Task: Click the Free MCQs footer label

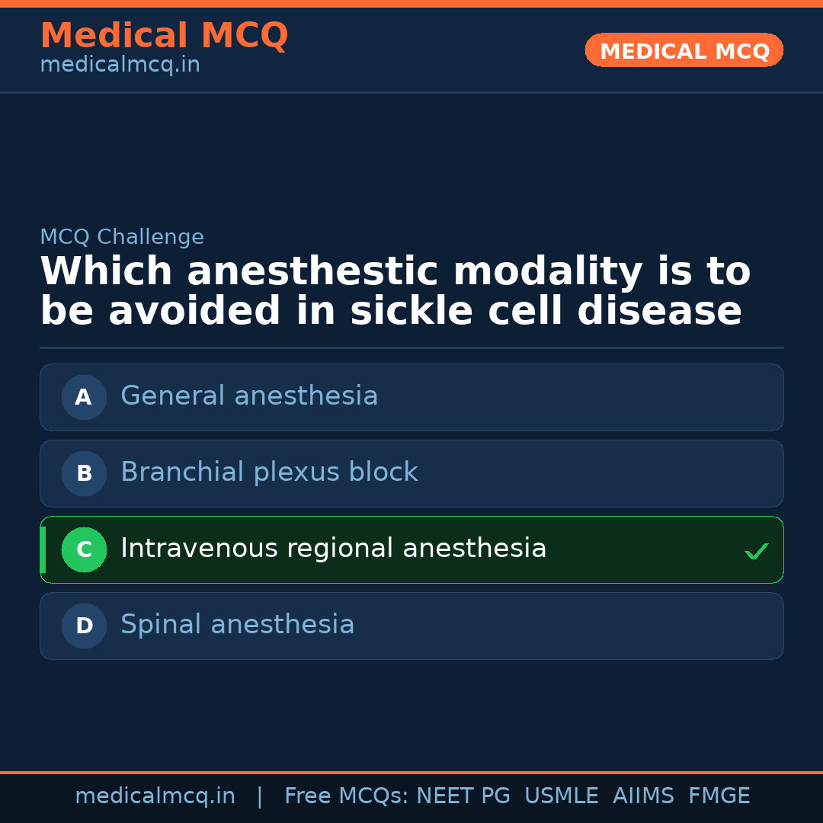Action: [346, 796]
